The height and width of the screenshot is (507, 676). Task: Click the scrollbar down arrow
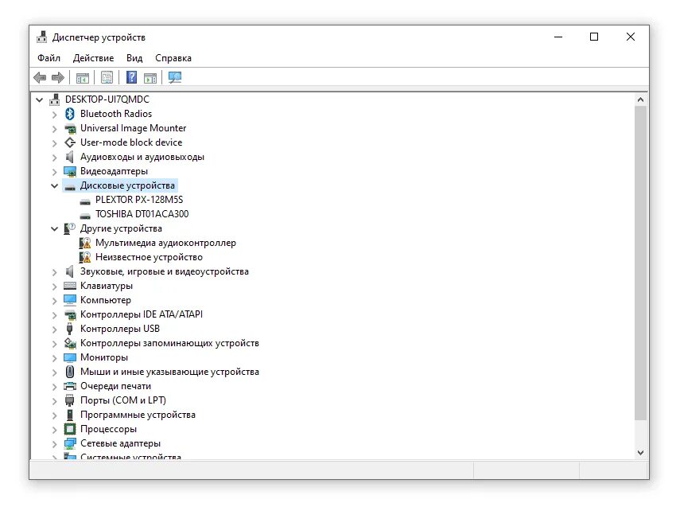[x=641, y=453]
